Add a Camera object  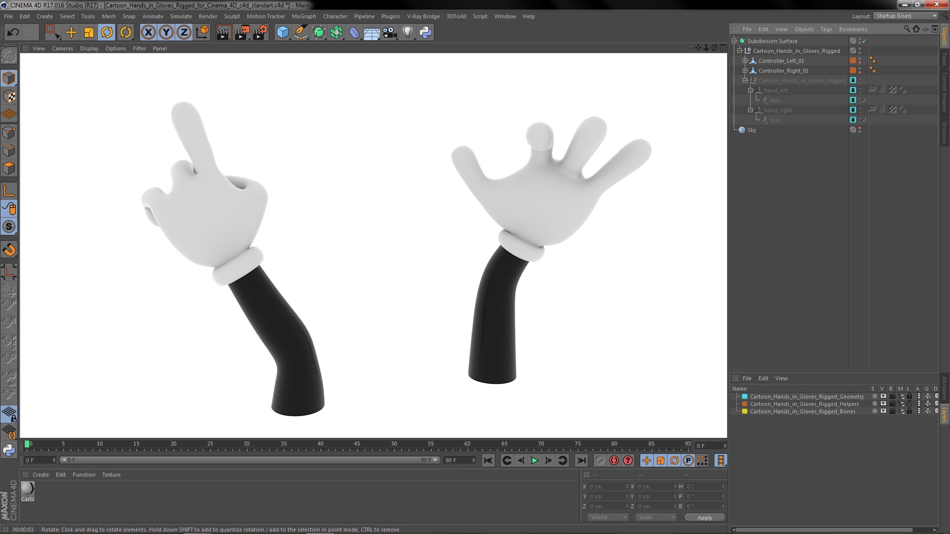pyautogui.click(x=390, y=33)
